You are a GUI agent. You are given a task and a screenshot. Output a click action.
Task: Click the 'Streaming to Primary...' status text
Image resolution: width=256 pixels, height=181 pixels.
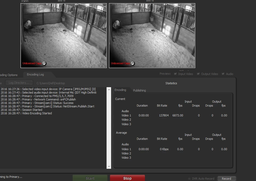(x=11, y=177)
